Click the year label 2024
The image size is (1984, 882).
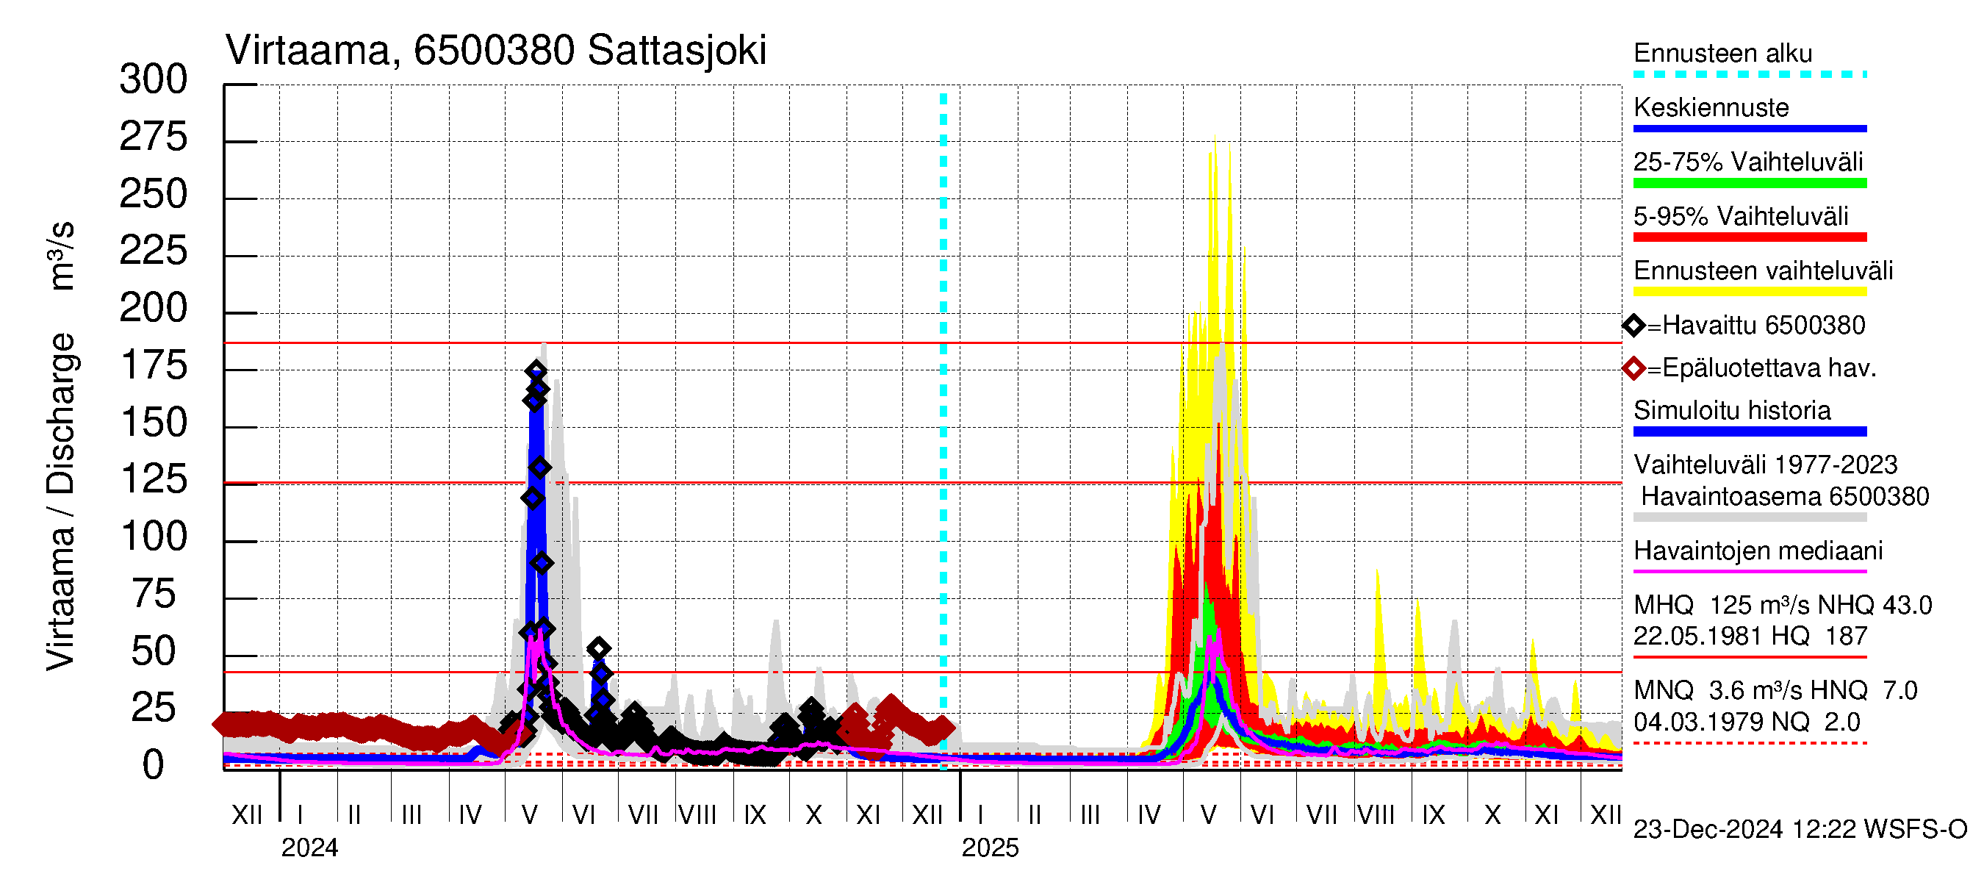coord(309,848)
